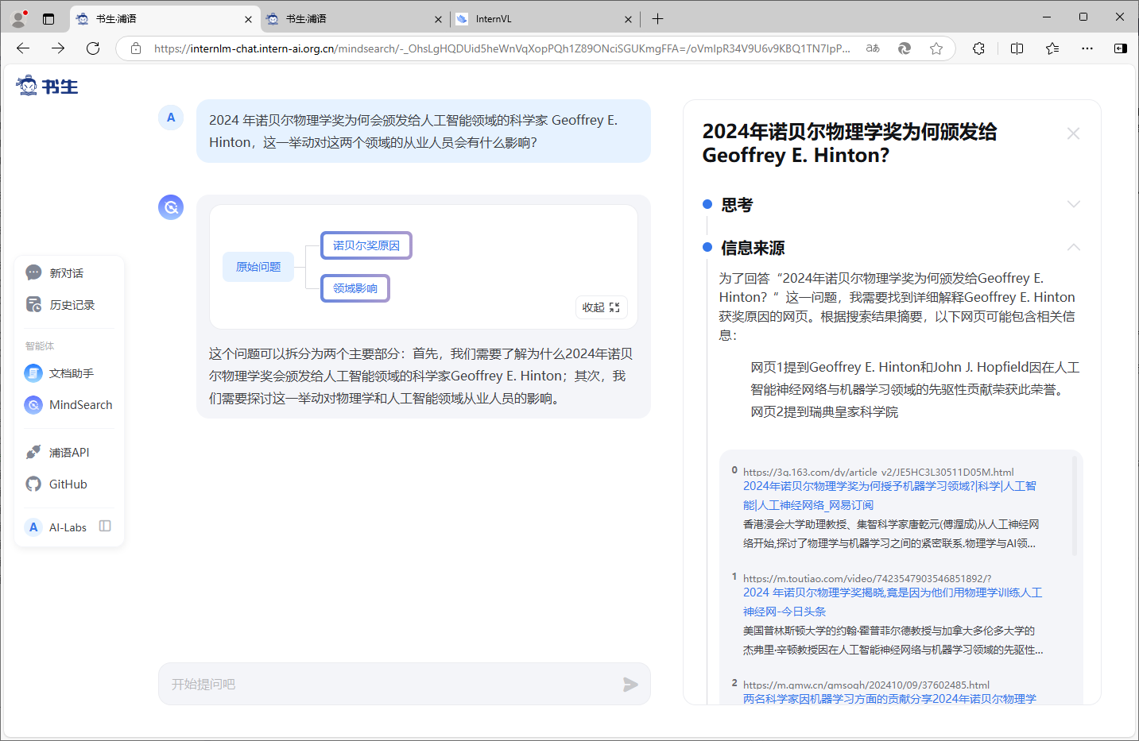Click the user avatar 'A' beside the question
This screenshot has height=741, width=1139.
click(171, 118)
